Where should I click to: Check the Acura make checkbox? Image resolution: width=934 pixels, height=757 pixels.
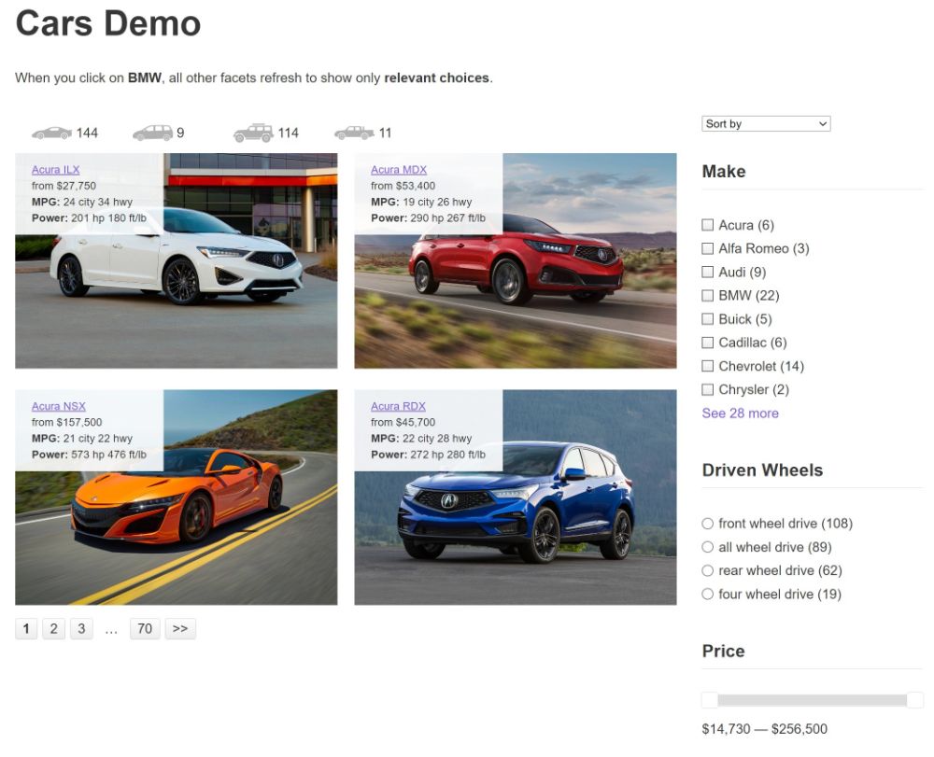[x=707, y=225]
